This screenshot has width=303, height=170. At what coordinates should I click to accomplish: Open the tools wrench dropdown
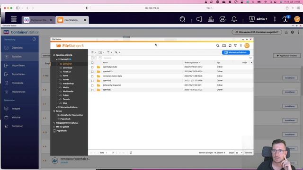pyautogui.click(x=117, y=52)
